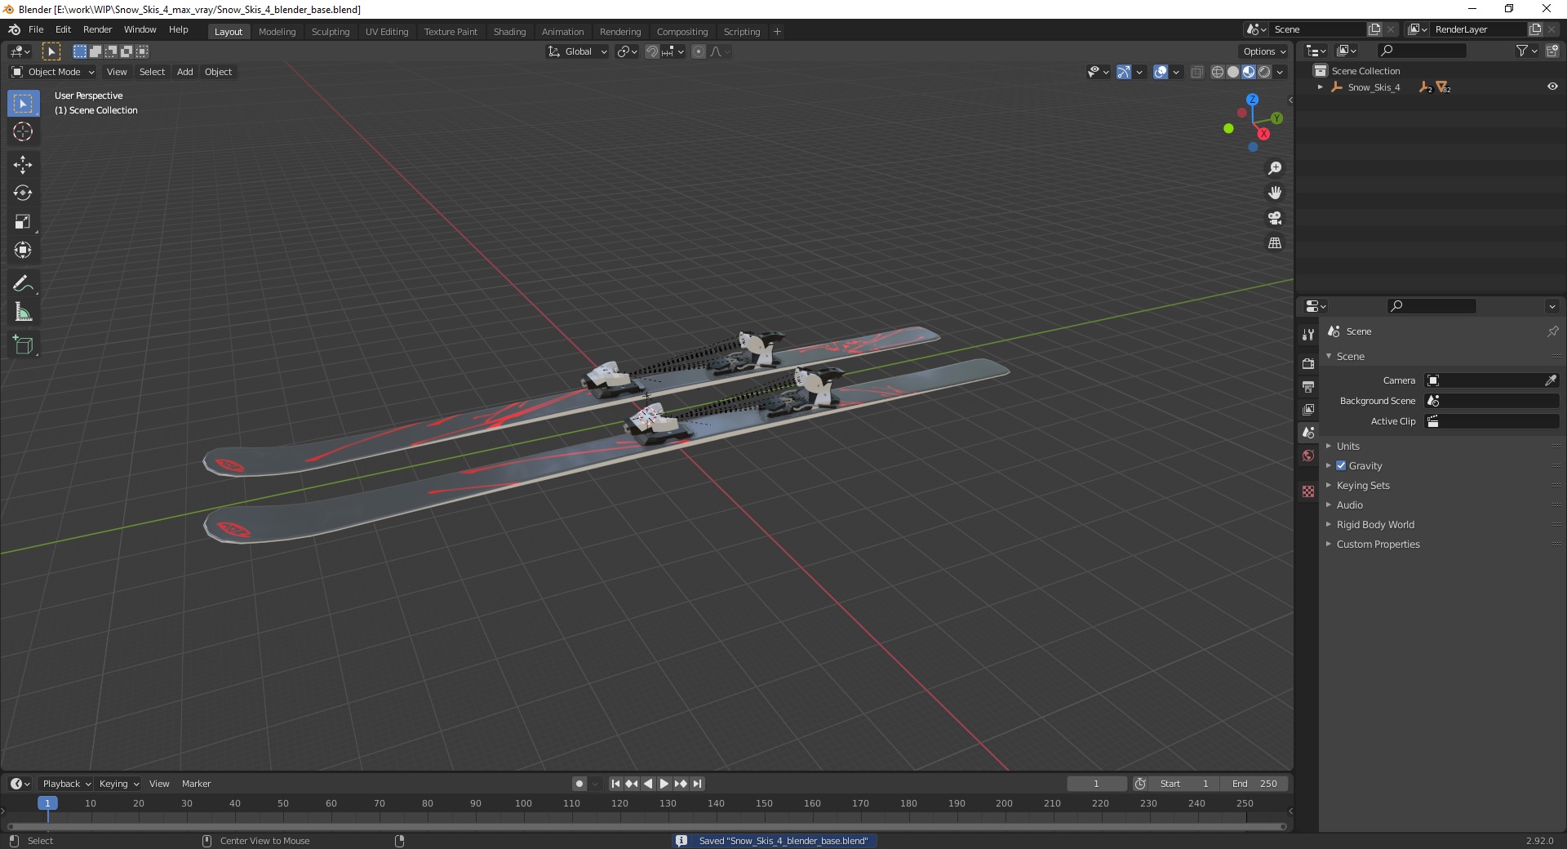The height and width of the screenshot is (849, 1567).
Task: Hide Snow_Skis_4 in the viewport
Action: point(1552,87)
